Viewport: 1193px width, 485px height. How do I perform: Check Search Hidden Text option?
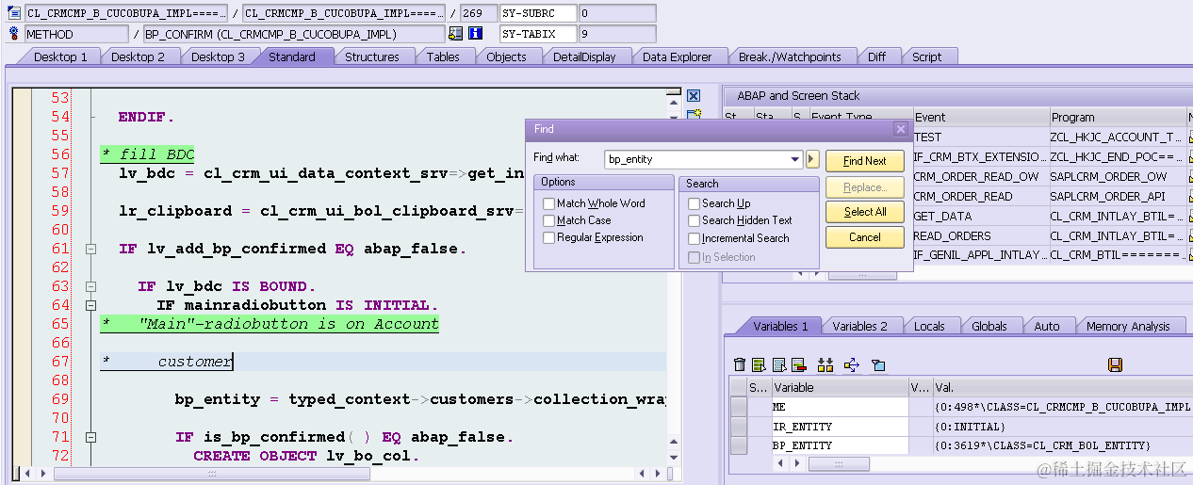pos(695,220)
